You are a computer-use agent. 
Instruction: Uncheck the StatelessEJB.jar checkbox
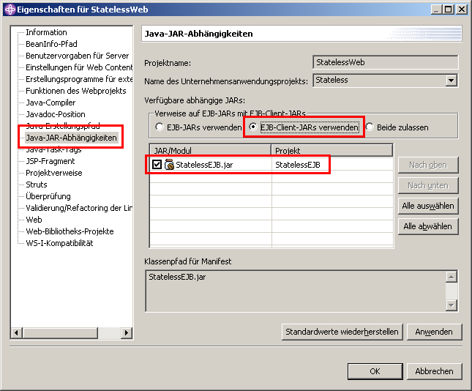(157, 165)
